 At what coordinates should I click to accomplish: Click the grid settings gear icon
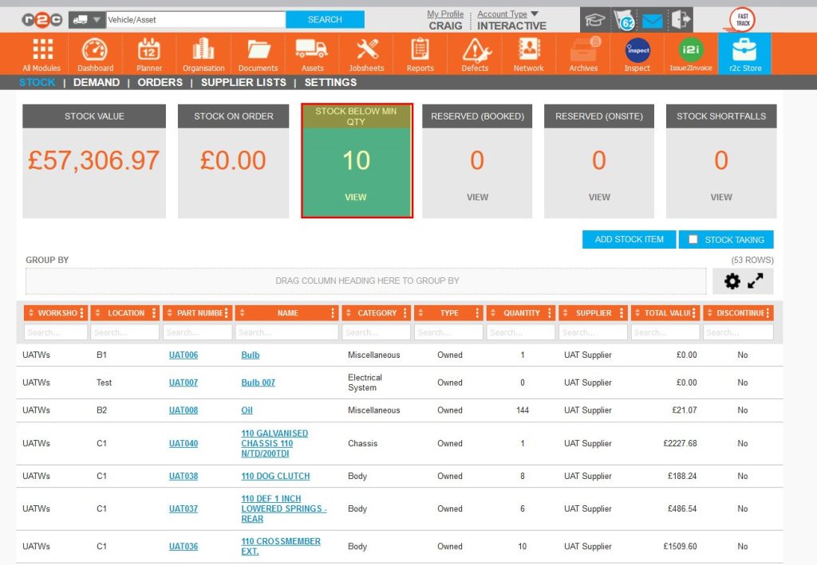(x=732, y=281)
